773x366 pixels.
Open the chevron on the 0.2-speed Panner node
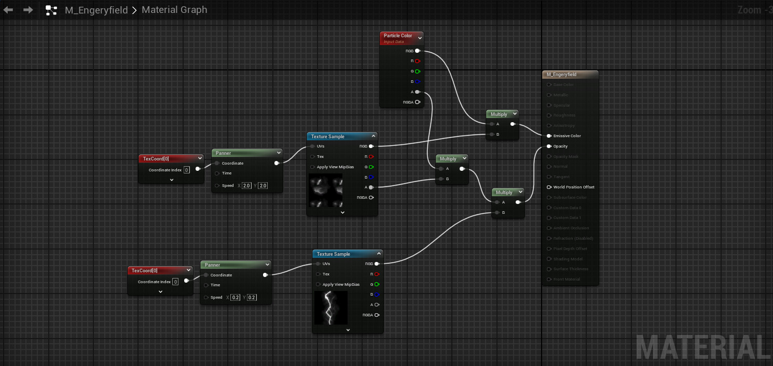pos(267,265)
